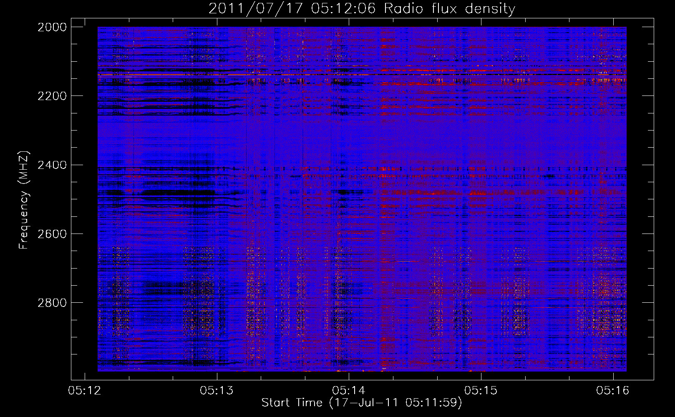Click the 'Frequency (MHZ)' axis label
Screen dimensions: 675x417
24,200
